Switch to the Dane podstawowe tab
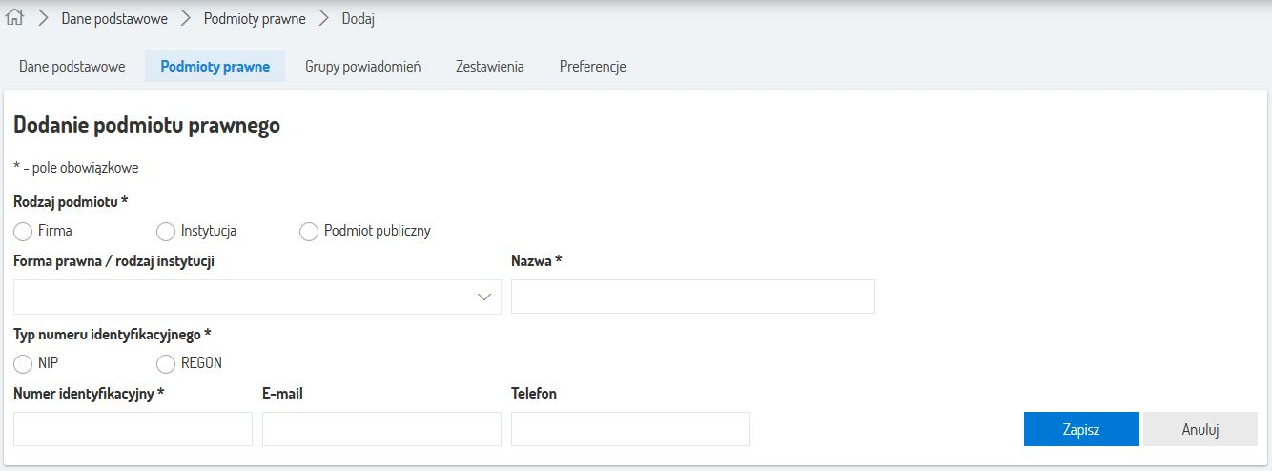 72,67
